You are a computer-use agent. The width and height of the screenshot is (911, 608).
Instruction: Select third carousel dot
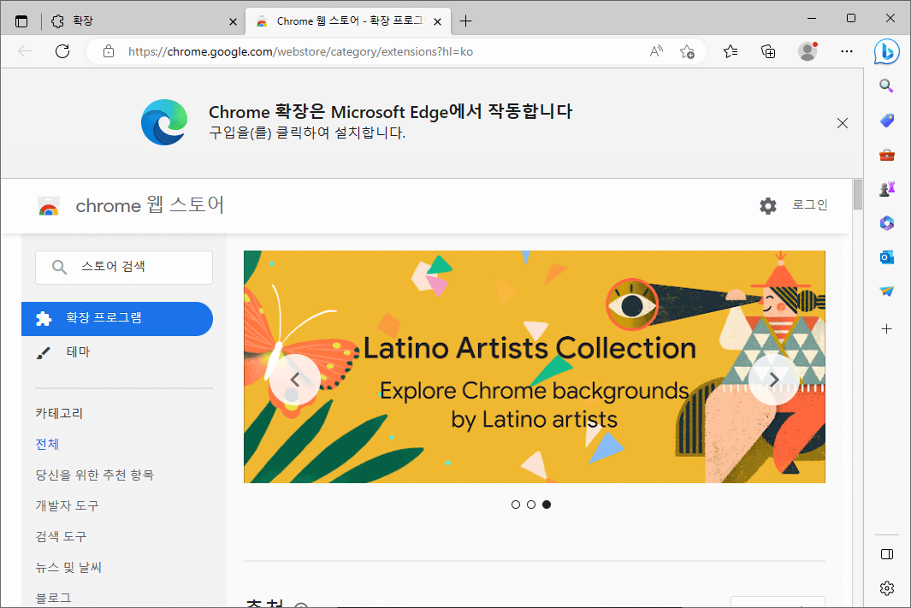point(547,505)
